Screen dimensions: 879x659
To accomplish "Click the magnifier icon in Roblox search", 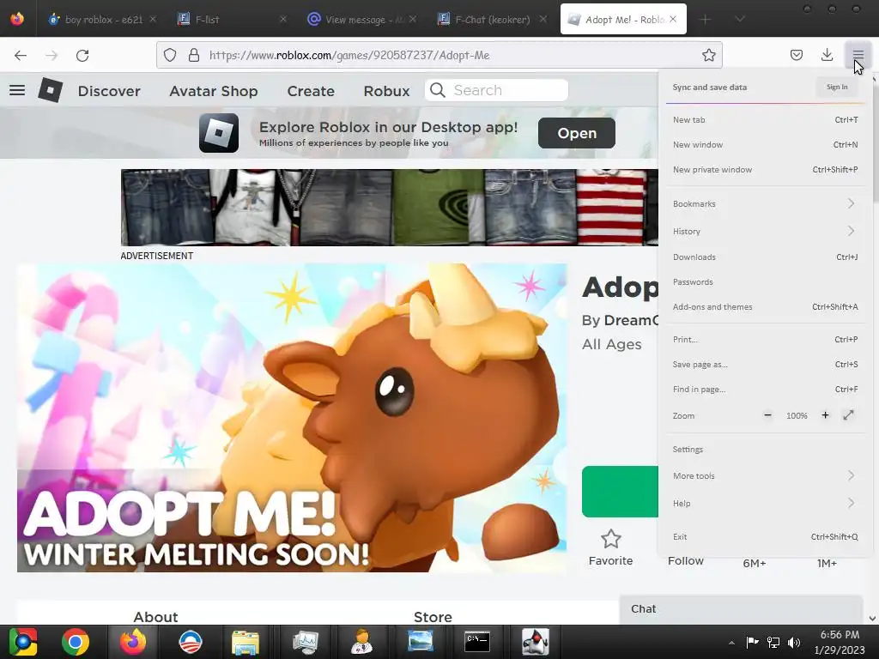I will point(437,90).
